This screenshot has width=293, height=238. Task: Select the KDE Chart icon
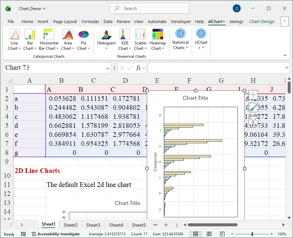[125, 34]
